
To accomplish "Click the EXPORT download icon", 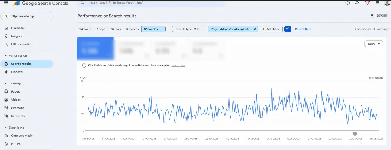I will click(x=372, y=16).
